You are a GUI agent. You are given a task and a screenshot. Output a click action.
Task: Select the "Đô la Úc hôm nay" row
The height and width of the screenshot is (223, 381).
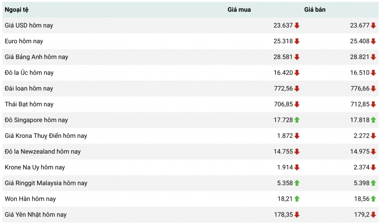click(x=29, y=73)
